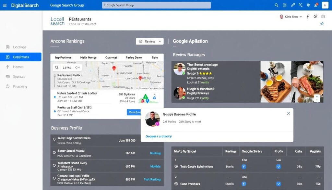Open the apps grid icon in header
This screenshot has width=332, height=190.
click(x=323, y=17)
